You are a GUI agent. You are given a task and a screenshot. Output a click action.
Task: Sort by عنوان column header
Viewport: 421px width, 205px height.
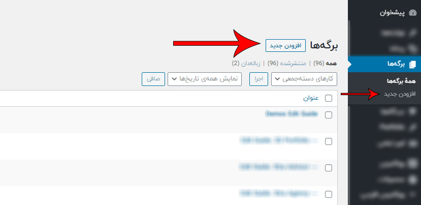click(311, 99)
